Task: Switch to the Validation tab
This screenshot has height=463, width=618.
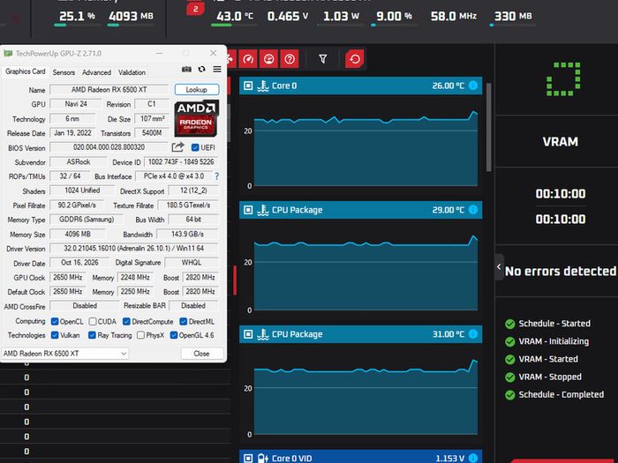Action: click(x=132, y=72)
